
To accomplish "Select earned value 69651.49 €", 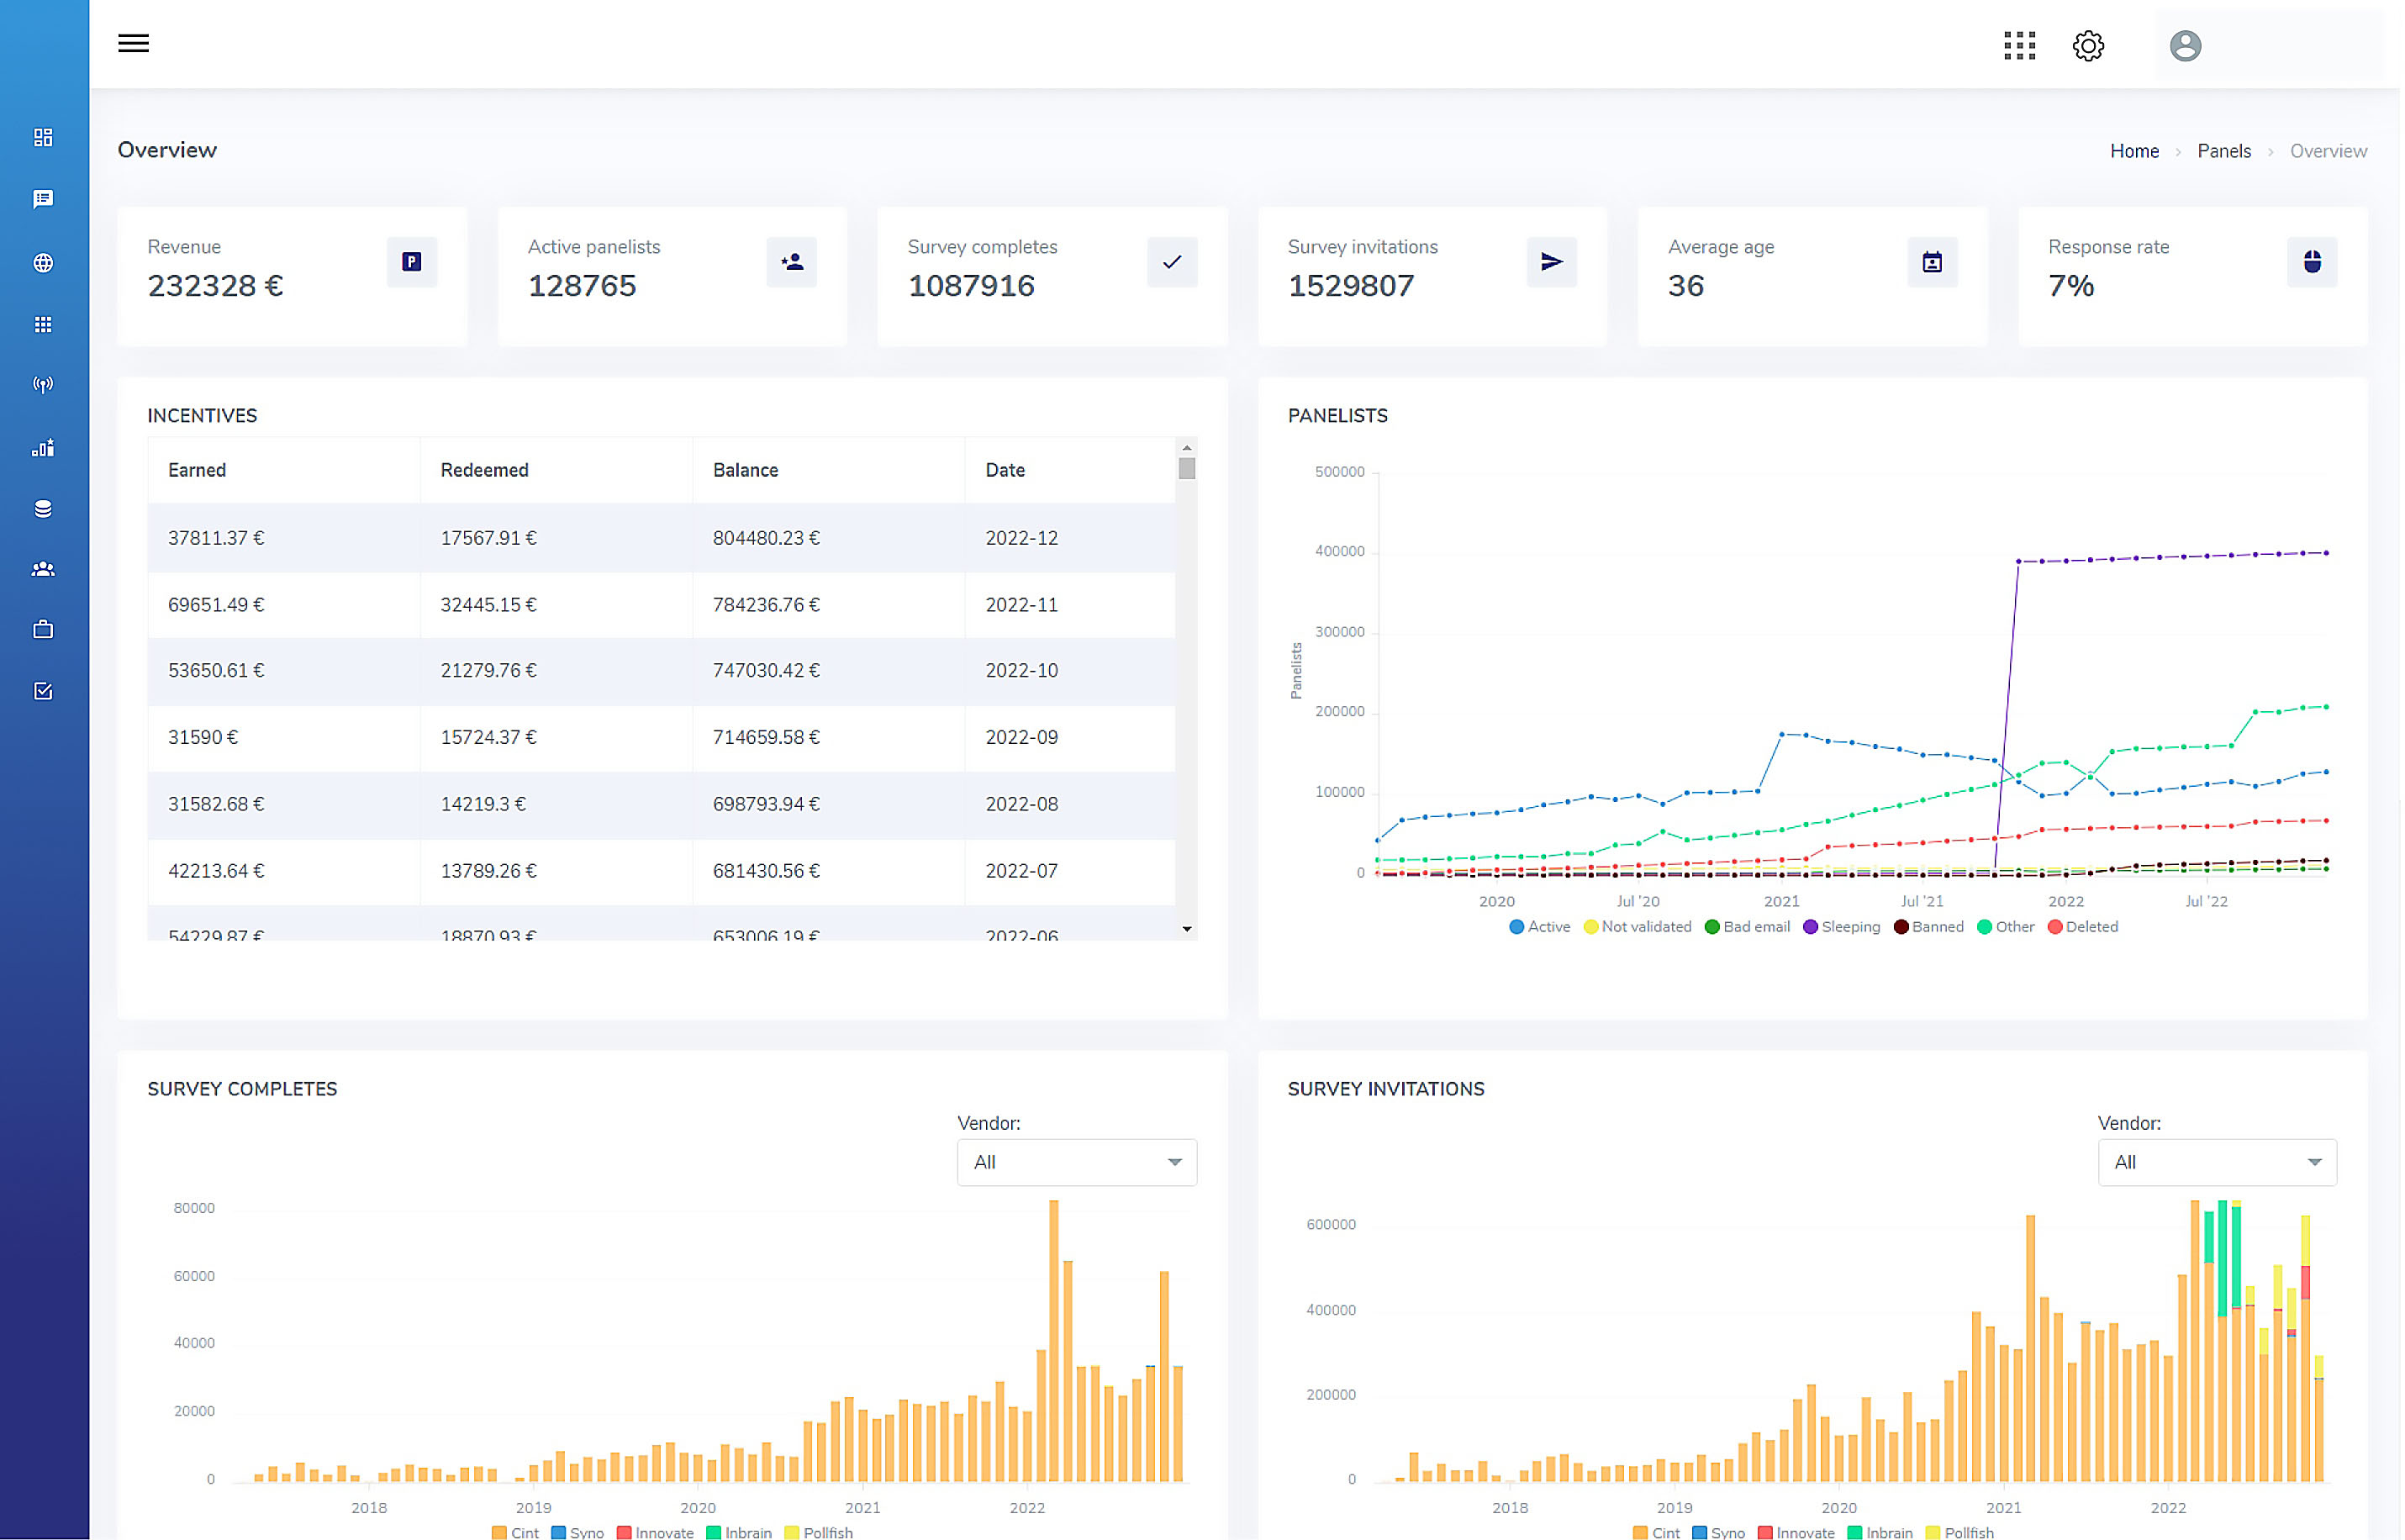I will click(216, 605).
